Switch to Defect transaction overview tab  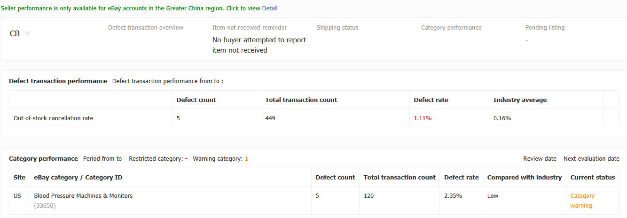(x=146, y=28)
